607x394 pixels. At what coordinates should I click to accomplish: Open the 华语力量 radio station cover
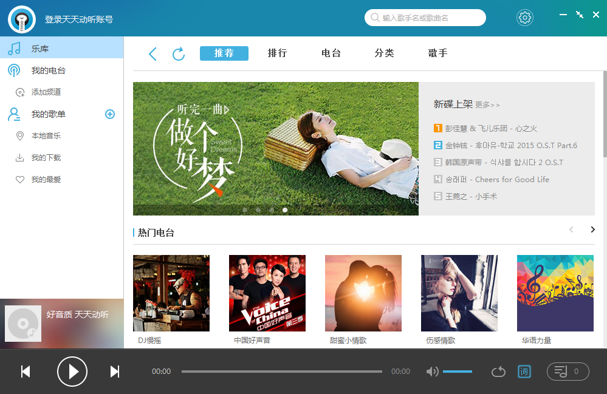point(555,293)
